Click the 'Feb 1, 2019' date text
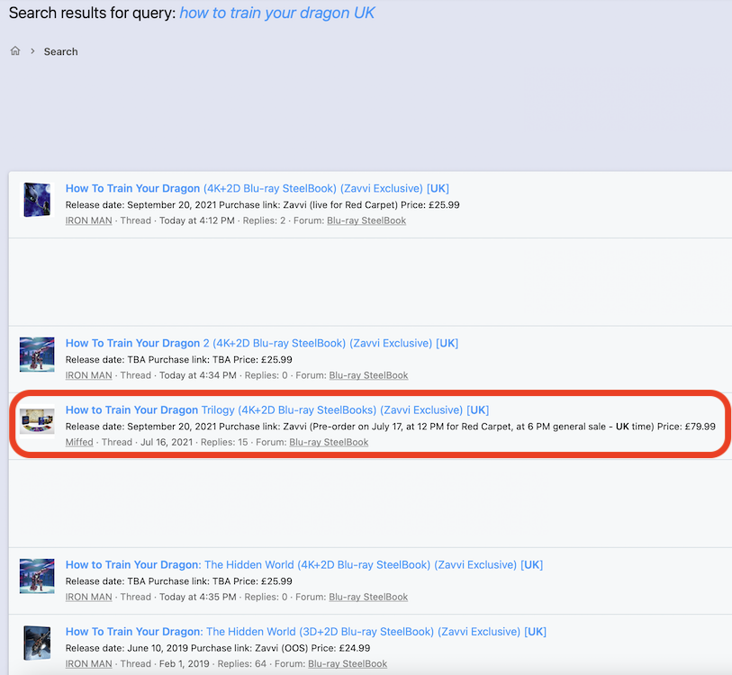 [x=185, y=664]
